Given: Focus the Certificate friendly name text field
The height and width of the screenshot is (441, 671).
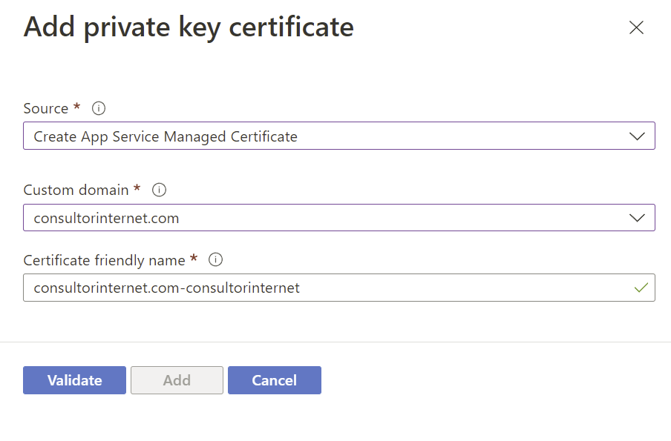Looking at the screenshot, I should [x=339, y=288].
